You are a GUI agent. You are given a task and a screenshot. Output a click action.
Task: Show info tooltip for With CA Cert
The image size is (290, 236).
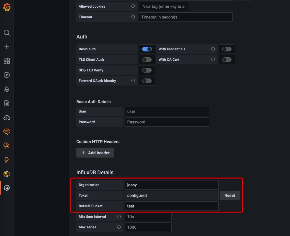point(213,59)
